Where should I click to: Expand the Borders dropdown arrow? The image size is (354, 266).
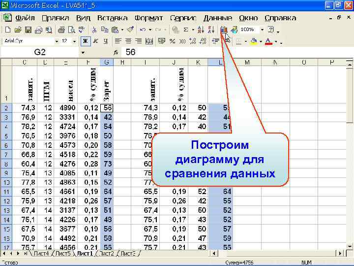pyautogui.click(x=246, y=41)
